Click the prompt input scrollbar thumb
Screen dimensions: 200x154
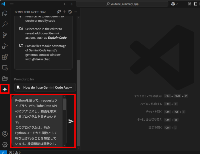pyautogui.click(x=64, y=104)
